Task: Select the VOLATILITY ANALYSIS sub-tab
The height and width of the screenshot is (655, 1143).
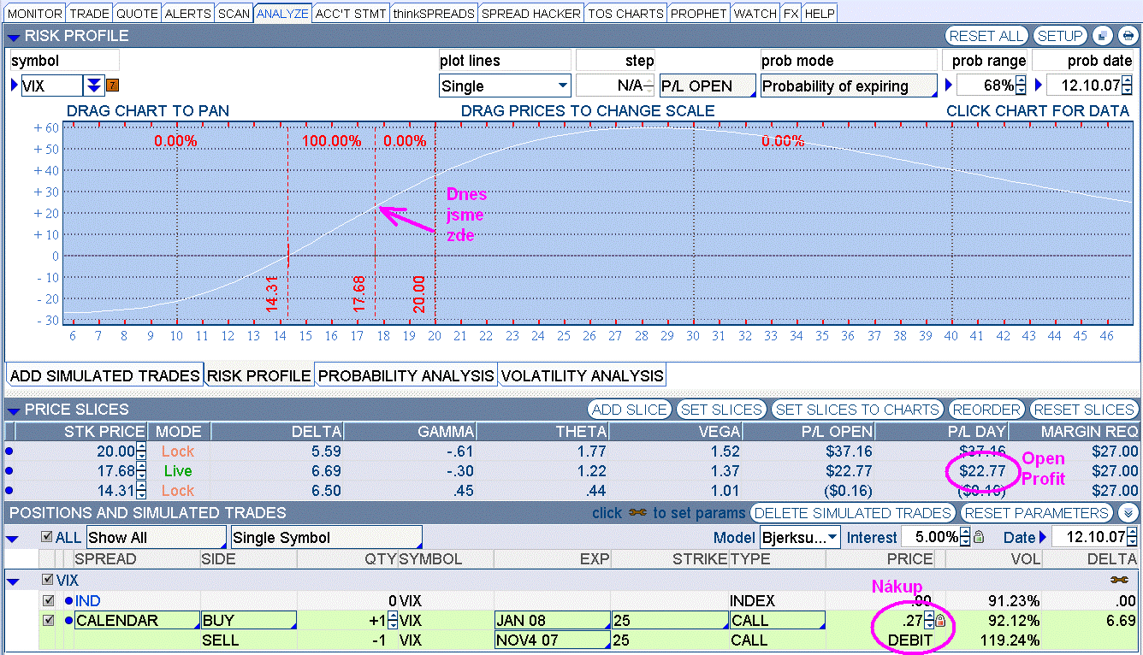Action: click(582, 375)
